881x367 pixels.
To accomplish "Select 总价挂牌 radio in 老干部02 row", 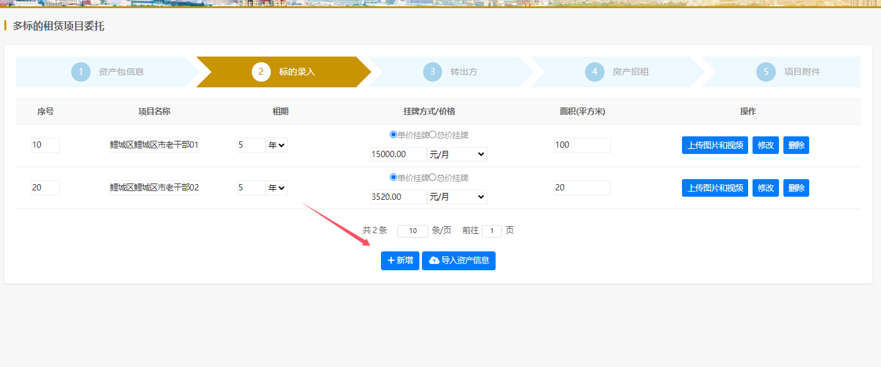I will pyautogui.click(x=433, y=178).
